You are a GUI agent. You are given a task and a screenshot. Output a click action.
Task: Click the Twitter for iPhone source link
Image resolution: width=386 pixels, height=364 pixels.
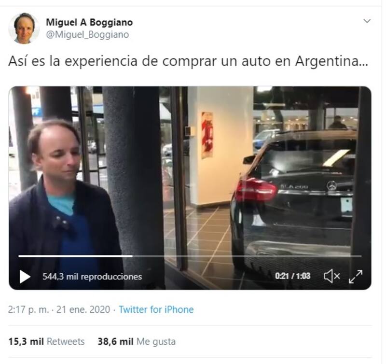coord(156,309)
